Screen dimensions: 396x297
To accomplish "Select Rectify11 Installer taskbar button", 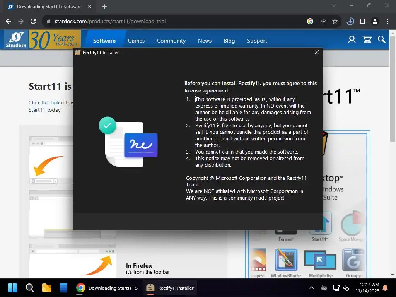I will (x=170, y=288).
